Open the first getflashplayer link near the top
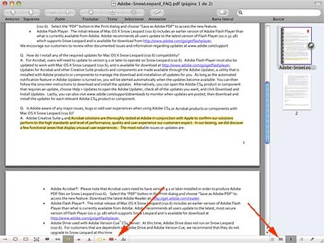Image resolution: width=324 pixels, height=243 pixels. click(x=178, y=41)
